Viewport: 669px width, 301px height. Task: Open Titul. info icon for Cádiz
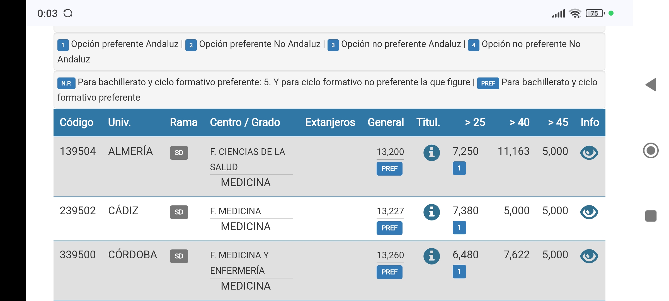[x=432, y=212]
